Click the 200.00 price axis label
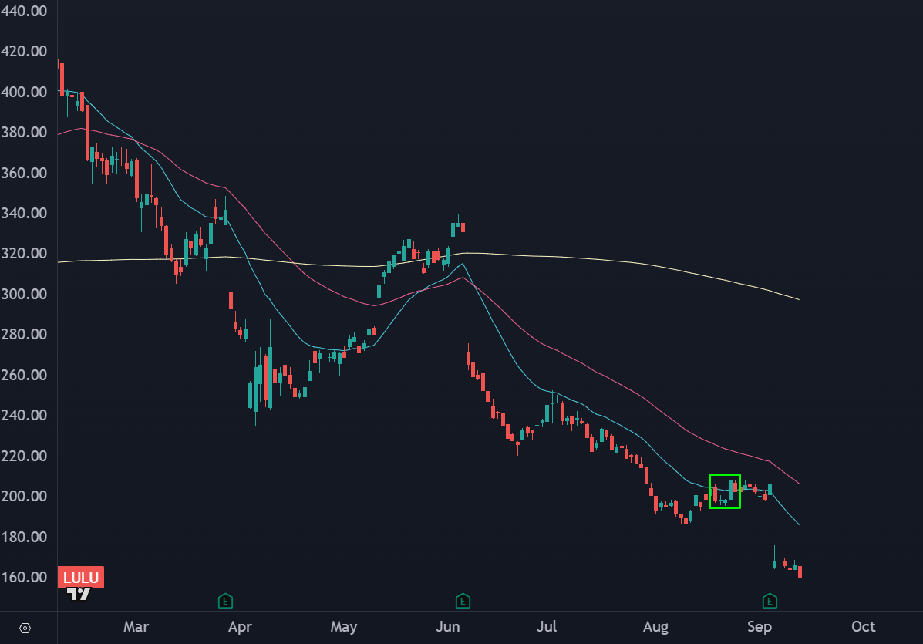Screen dimensions: 923x644 pyautogui.click(x=24, y=496)
